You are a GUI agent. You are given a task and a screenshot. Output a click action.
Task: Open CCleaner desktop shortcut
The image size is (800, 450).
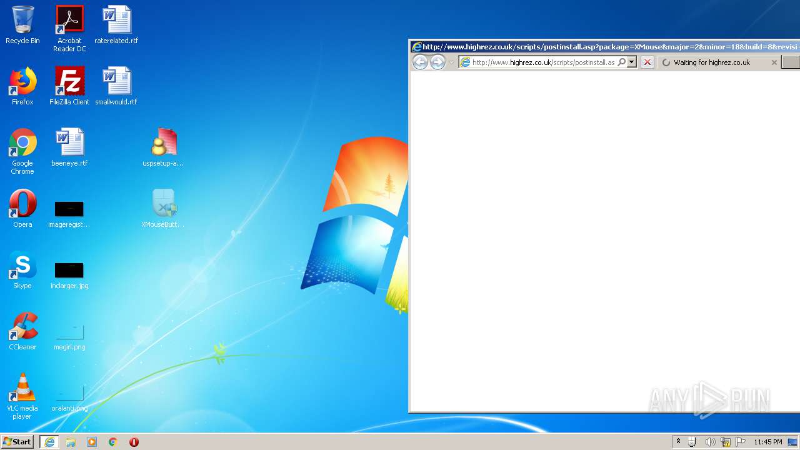point(22,331)
